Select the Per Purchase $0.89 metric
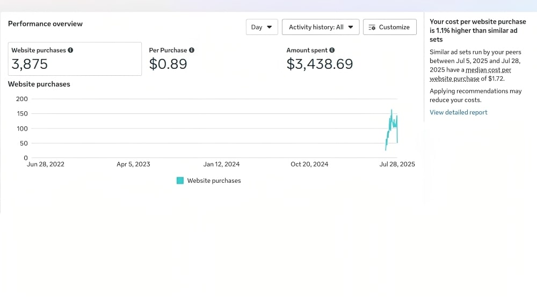Screen dimensions: 537x302 [168, 64]
